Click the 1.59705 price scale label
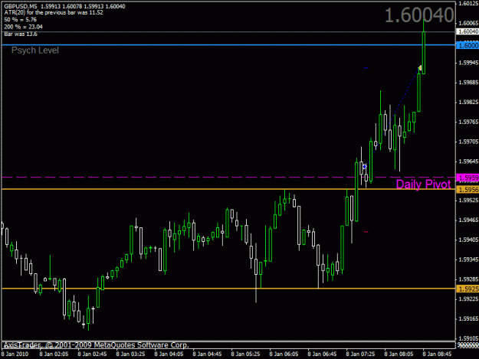This screenshot has width=479, height=359. click(x=468, y=142)
